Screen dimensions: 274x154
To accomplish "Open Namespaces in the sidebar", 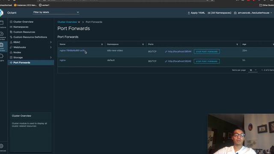I will tap(21, 27).
